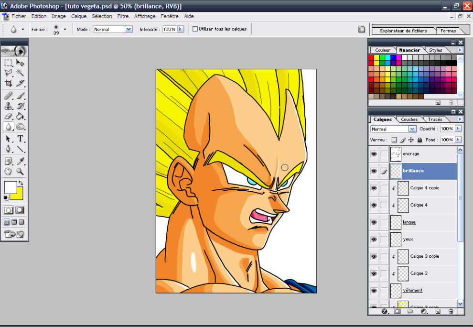Select the Zoom magnifier tool
Image resolution: width=473 pixels, height=327 pixels.
tap(20, 172)
